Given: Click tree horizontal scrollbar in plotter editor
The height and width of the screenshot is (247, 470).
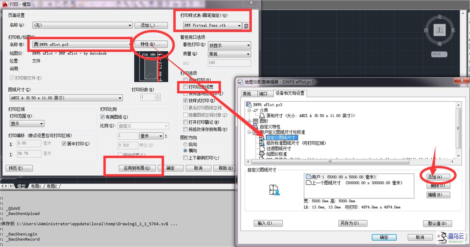Looking at the screenshot, I should click(x=330, y=162).
